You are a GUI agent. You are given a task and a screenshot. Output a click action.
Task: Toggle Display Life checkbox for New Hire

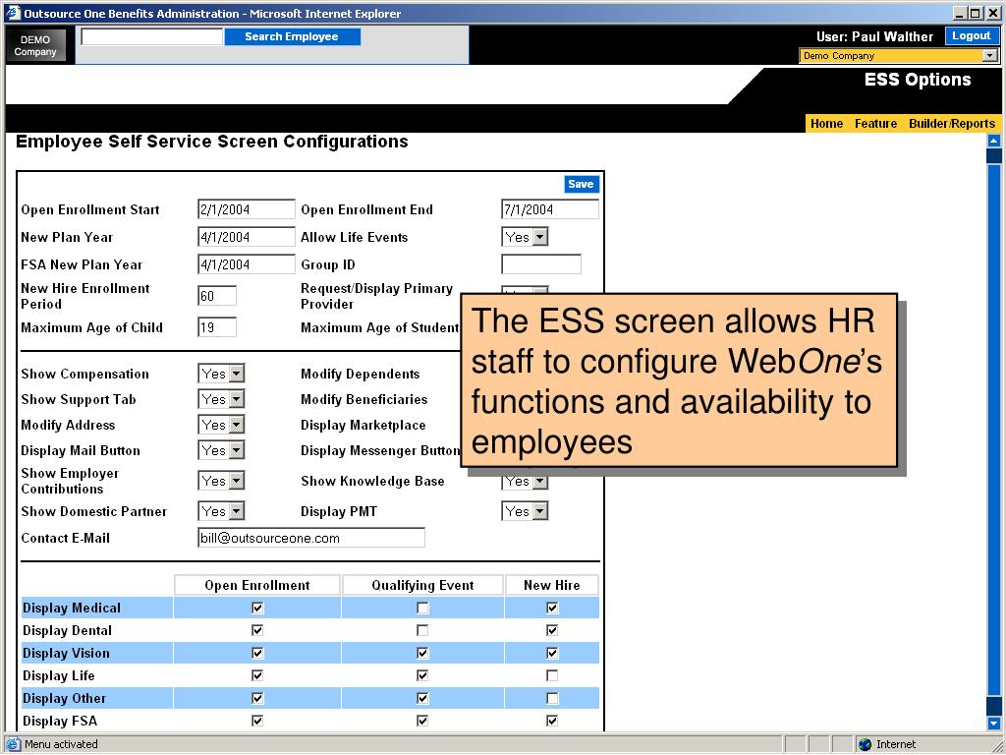tap(552, 676)
